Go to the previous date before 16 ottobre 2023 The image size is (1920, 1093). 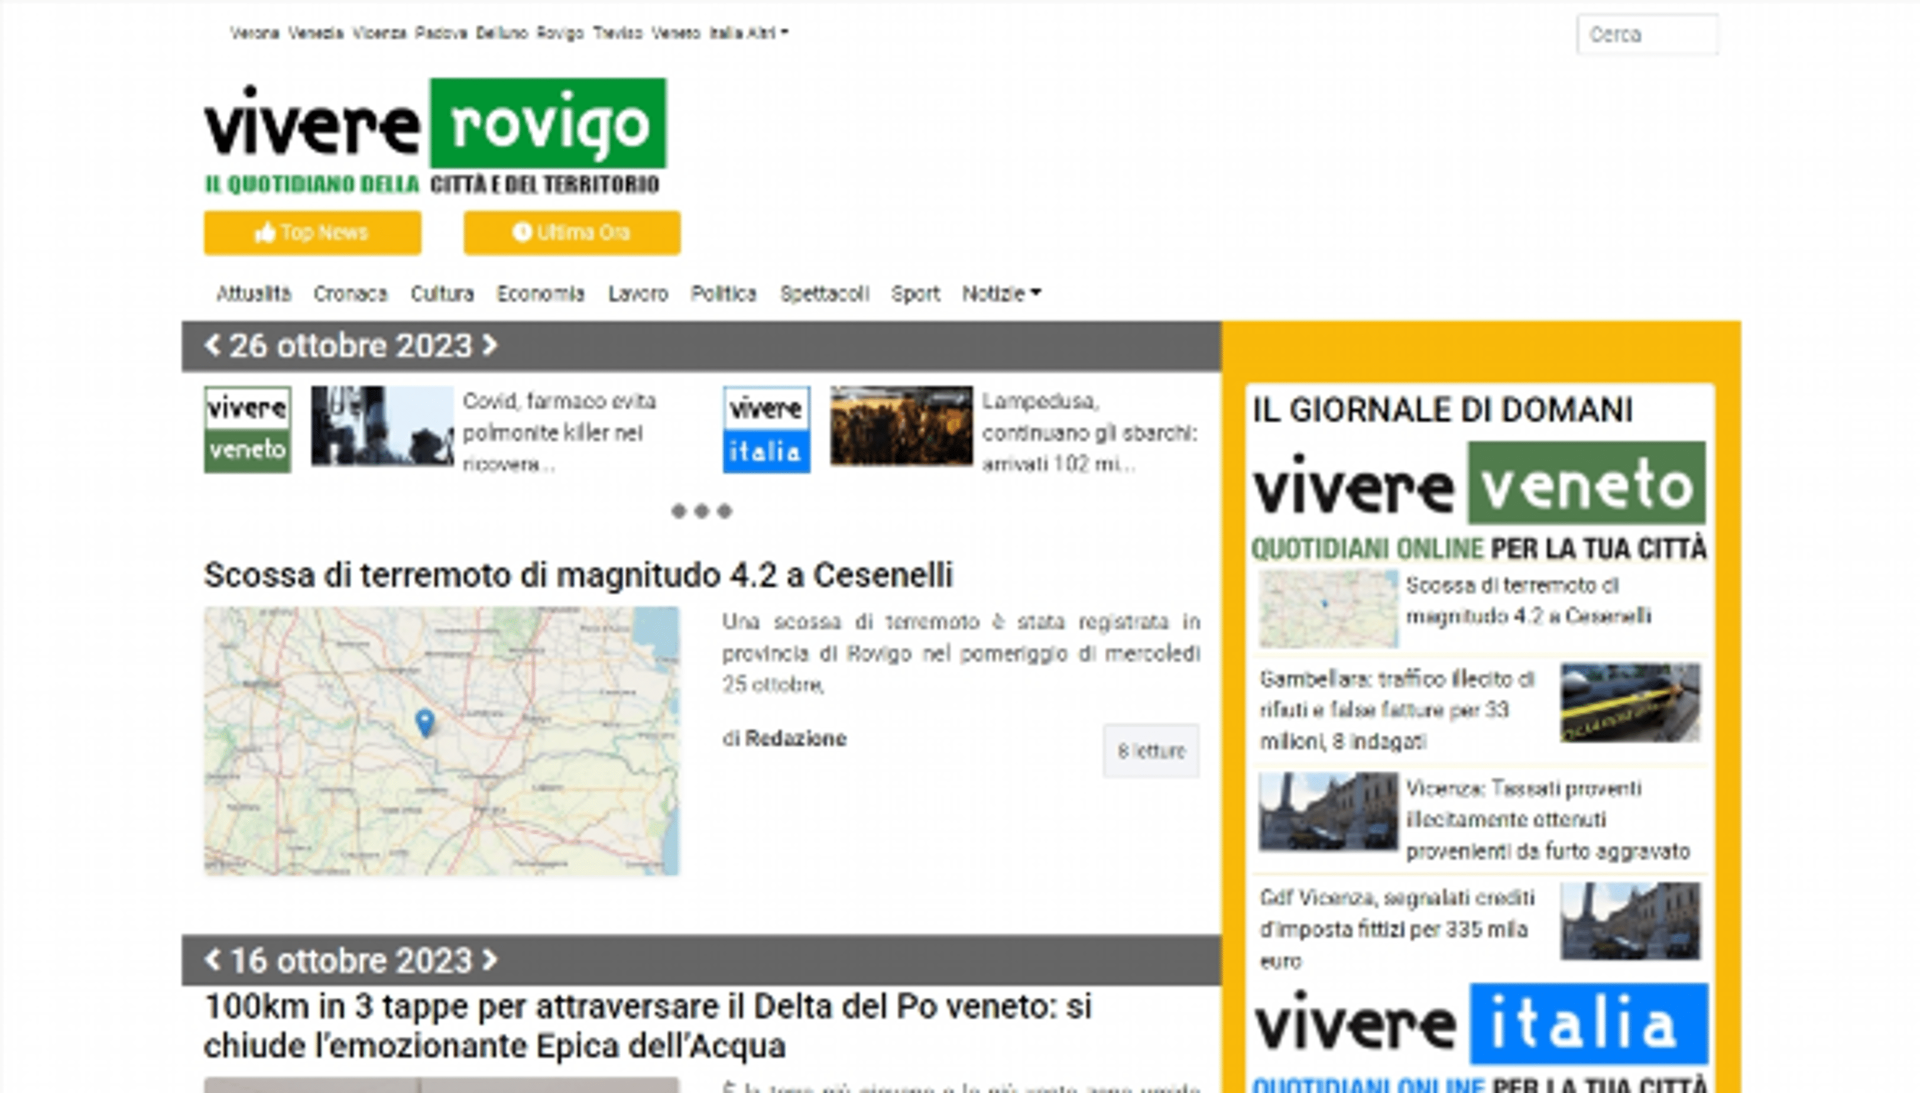214,958
